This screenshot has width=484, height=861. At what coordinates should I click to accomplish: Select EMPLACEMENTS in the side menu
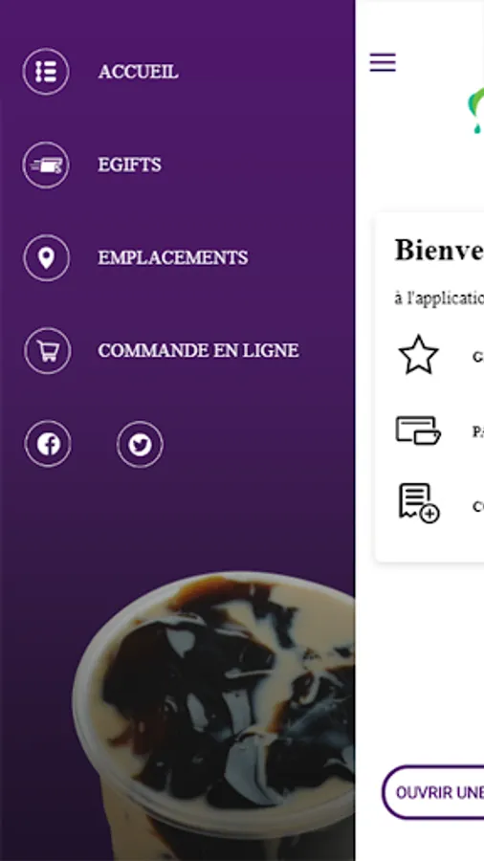[173, 257]
